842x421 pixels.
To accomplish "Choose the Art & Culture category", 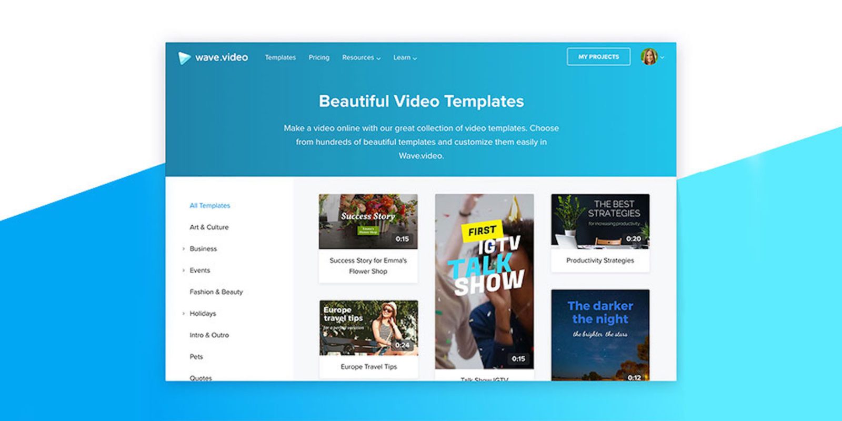I will point(209,227).
